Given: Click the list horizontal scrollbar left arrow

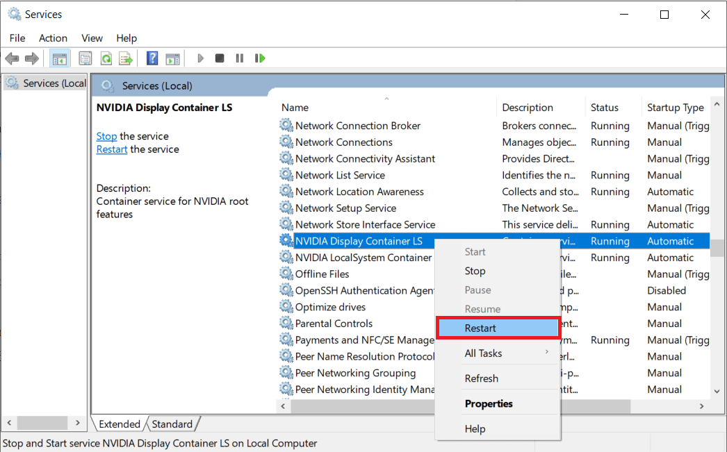Looking at the screenshot, I should 284,406.
